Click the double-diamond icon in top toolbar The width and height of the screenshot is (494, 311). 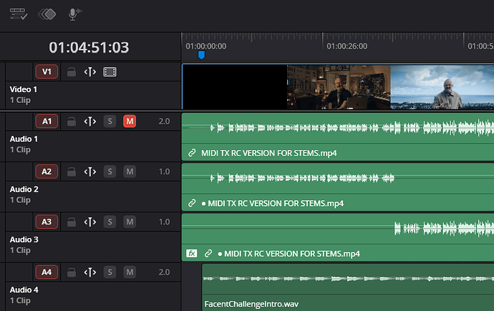point(47,14)
